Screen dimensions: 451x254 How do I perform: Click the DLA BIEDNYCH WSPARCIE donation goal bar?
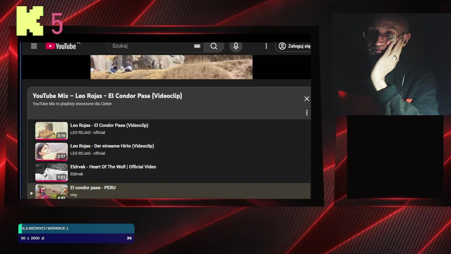[x=76, y=233]
